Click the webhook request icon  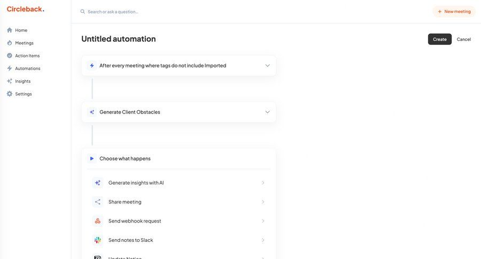coord(97,221)
